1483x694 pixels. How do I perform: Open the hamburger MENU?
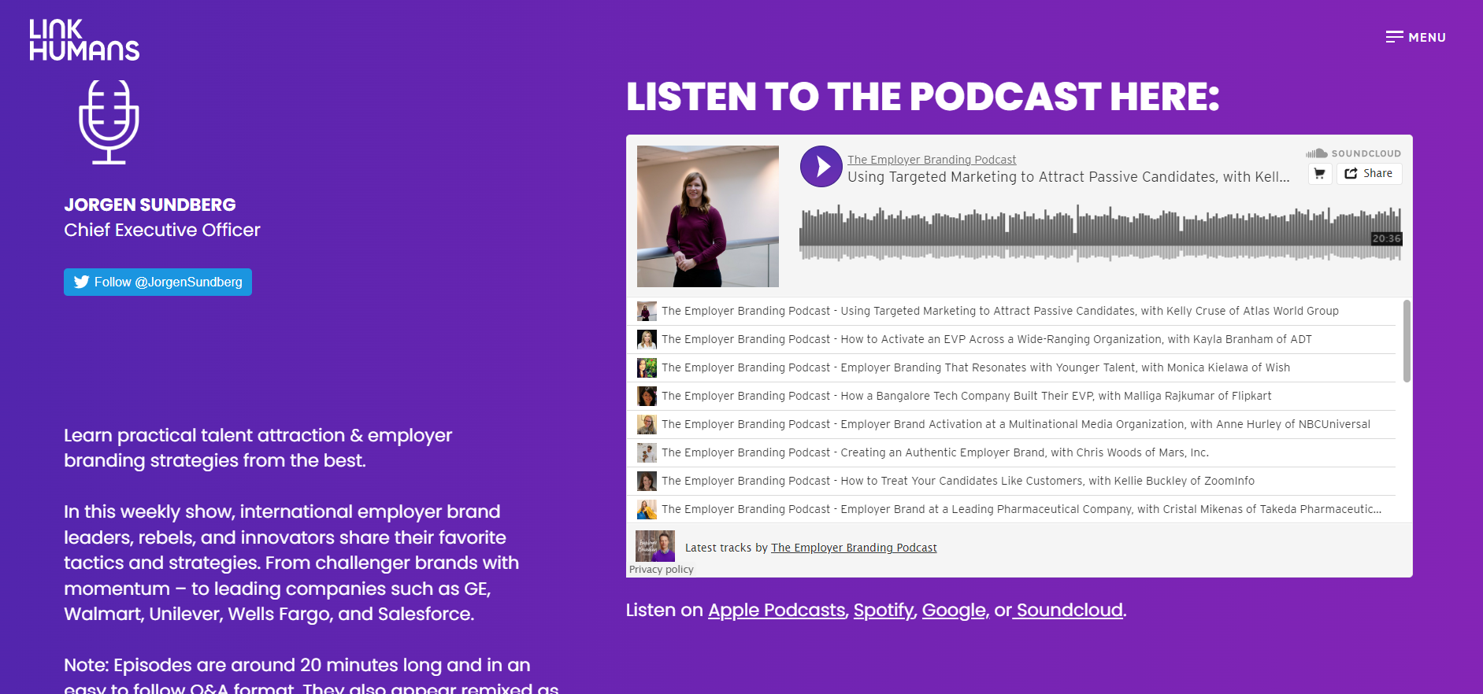[x=1415, y=37]
